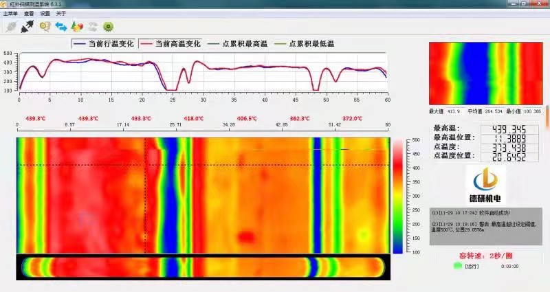Click the 最大值 413.9 readout
The height and width of the screenshot is (292, 550).
(444, 111)
